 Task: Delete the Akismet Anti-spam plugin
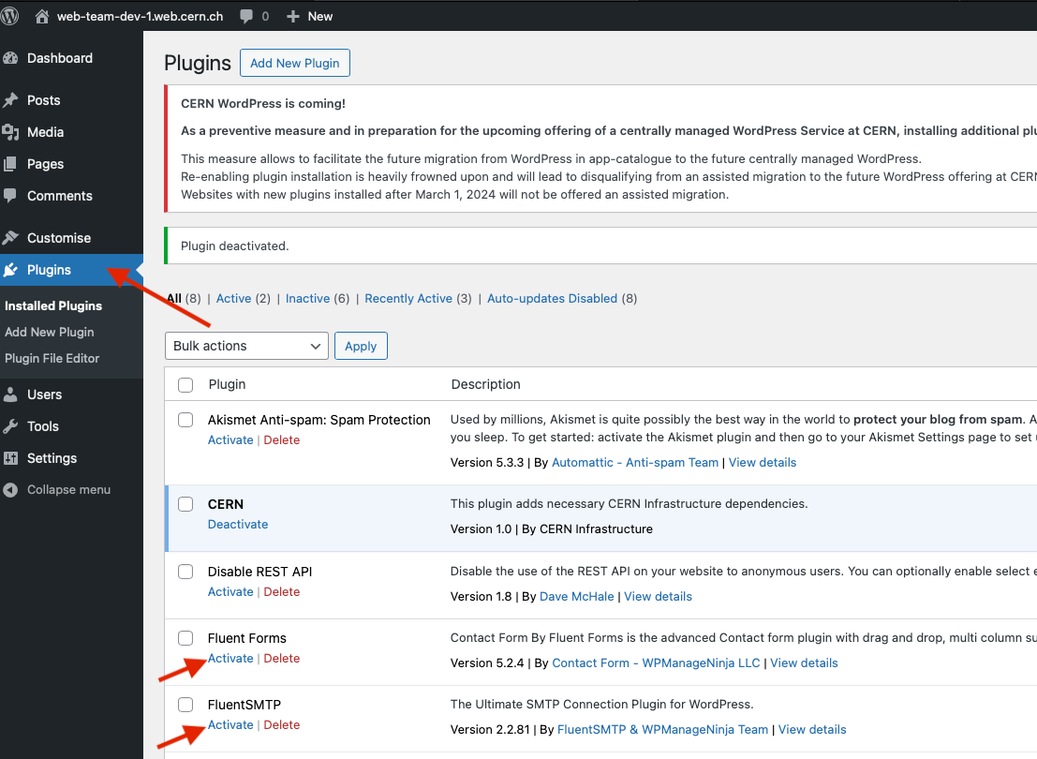[x=282, y=440]
